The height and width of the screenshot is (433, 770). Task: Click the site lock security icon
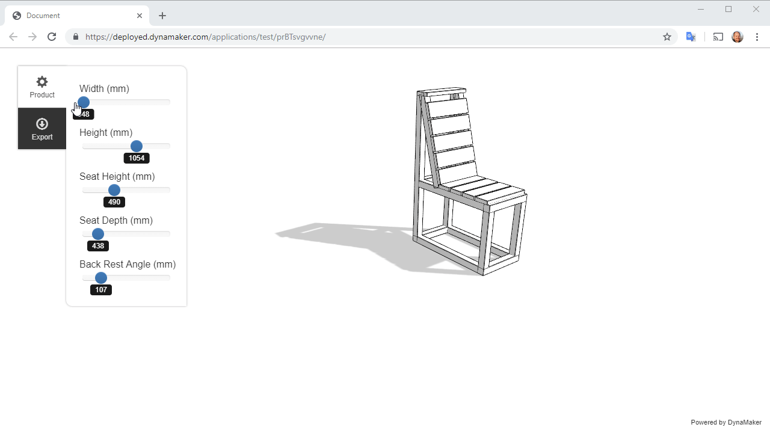pyautogui.click(x=75, y=37)
